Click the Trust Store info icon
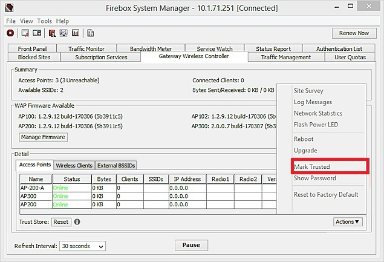The image size is (384, 262). coord(77,222)
